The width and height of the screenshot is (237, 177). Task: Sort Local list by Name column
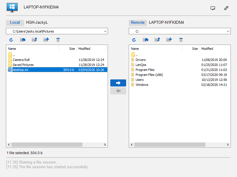(33, 49)
